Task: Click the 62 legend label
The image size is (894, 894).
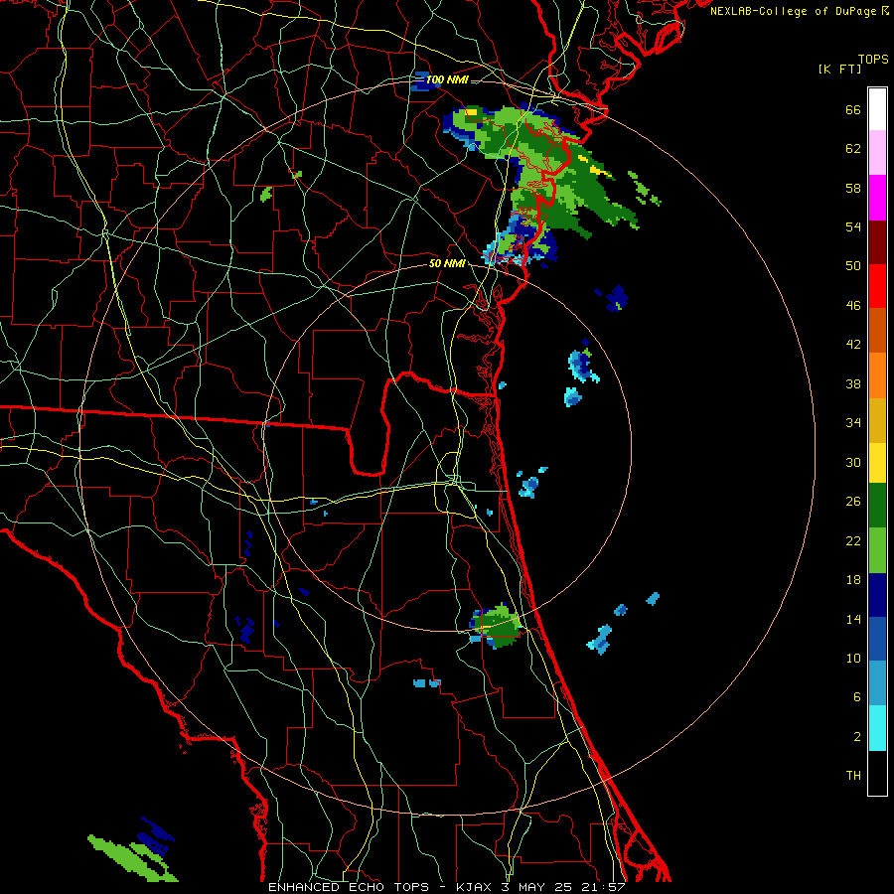Action: click(853, 149)
